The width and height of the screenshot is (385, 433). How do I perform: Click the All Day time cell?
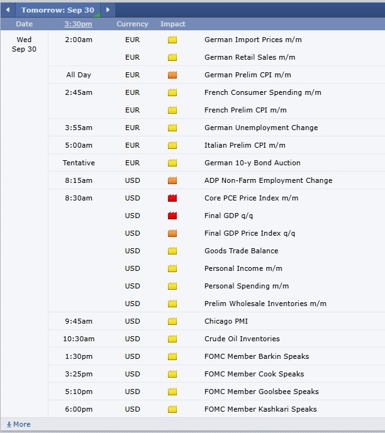point(79,75)
